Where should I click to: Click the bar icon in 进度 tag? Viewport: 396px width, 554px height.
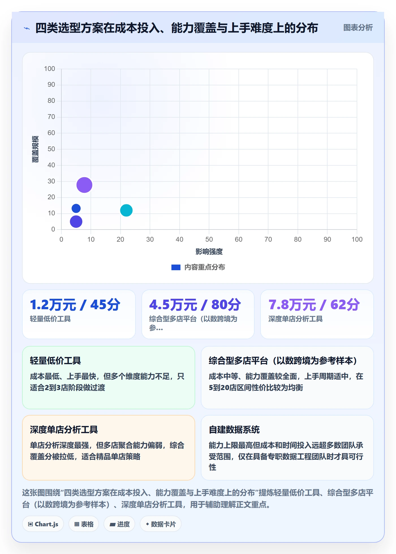click(x=112, y=525)
